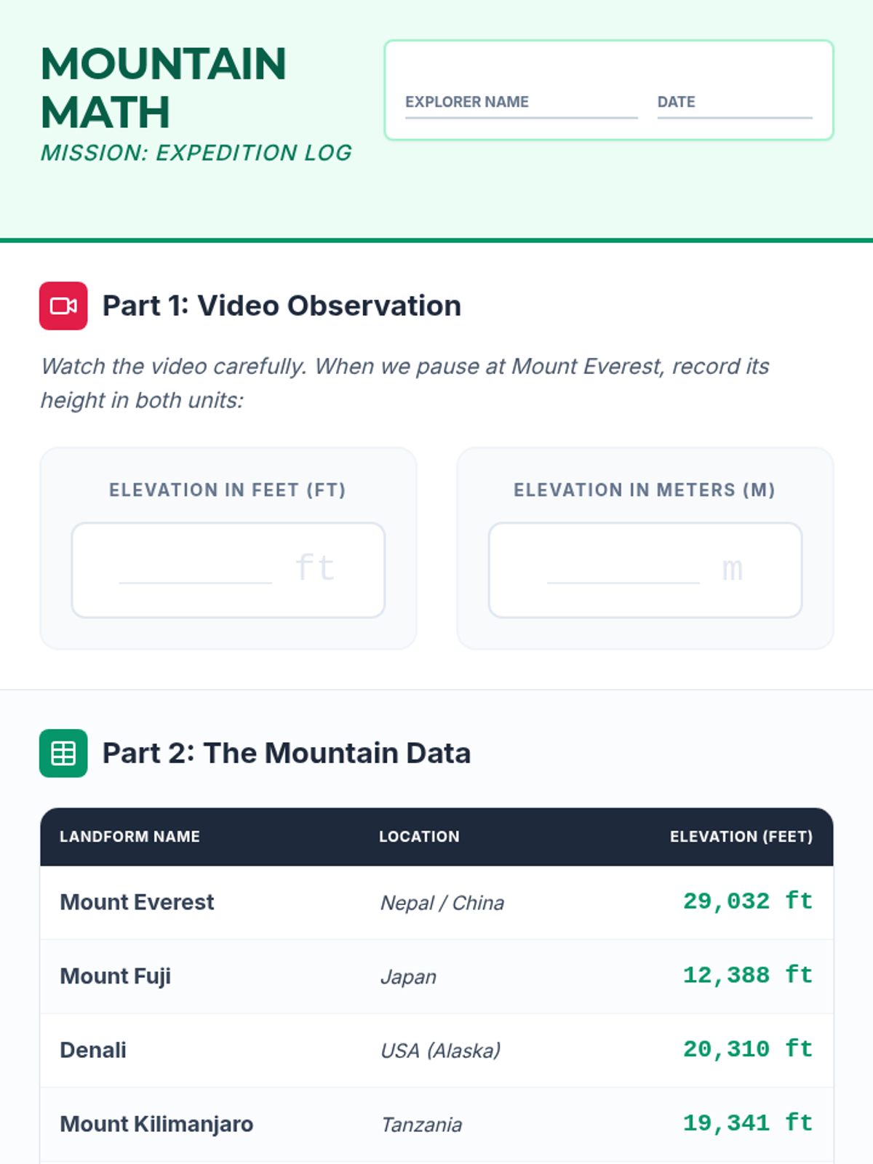
Task: Click the Denali landform name
Action: click(93, 1050)
